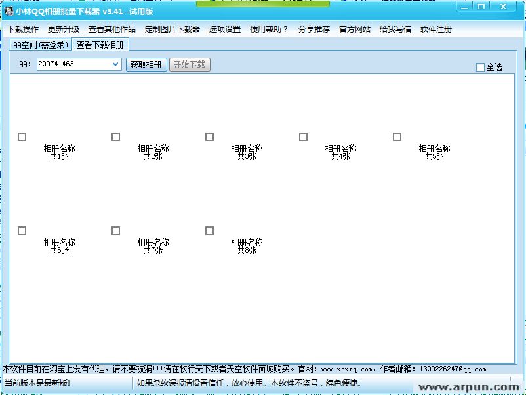
Task: Expand the QQ number dropdown arrow
Action: (x=115, y=64)
